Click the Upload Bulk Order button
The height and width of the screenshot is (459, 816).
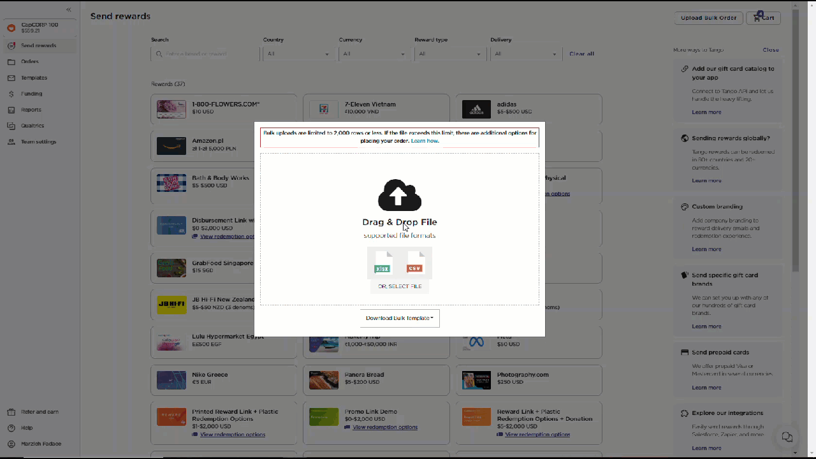point(708,18)
